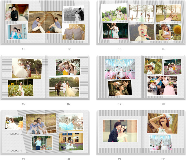The height and width of the screenshot is (160, 186).
Task: Select the couple in blue by teal door
Action: [x=17, y=32]
